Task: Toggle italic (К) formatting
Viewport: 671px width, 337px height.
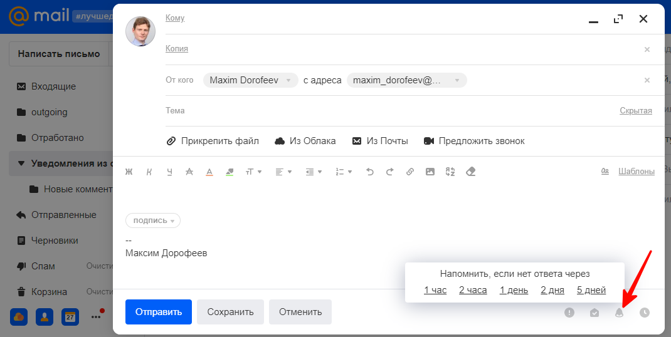Action: [x=149, y=172]
